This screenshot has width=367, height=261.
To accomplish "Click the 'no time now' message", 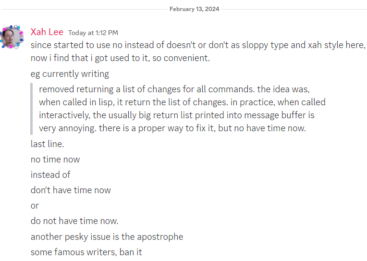I will tap(55, 160).
